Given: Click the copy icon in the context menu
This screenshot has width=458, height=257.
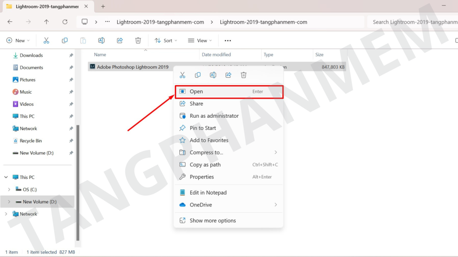Looking at the screenshot, I should (198, 75).
